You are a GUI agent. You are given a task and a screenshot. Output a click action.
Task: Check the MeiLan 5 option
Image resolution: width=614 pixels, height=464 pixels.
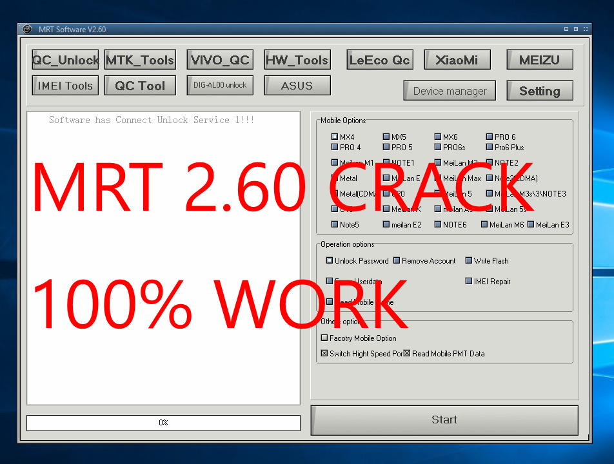(x=438, y=193)
